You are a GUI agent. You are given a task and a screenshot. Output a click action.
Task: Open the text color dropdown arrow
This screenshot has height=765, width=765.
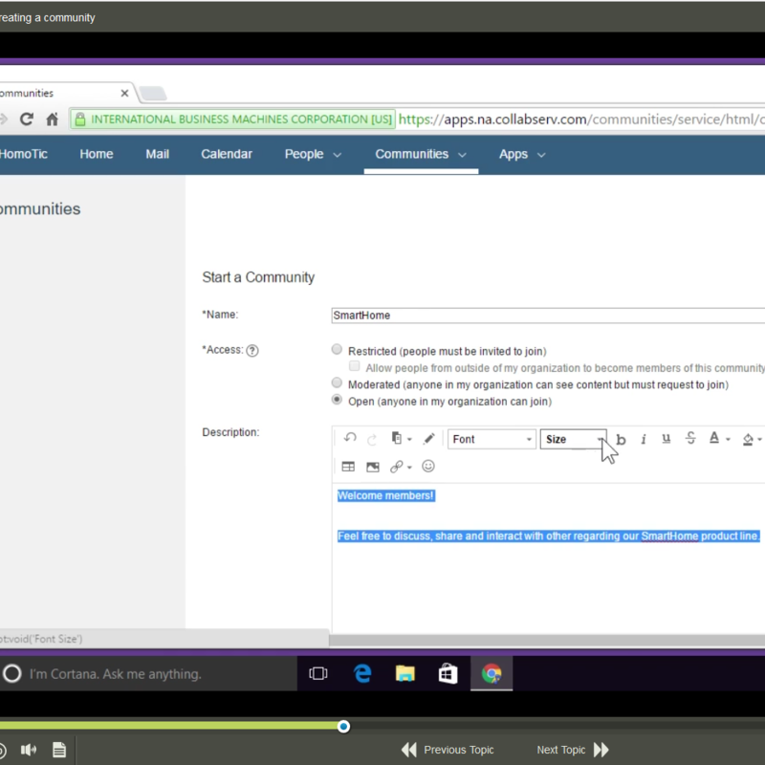point(728,439)
